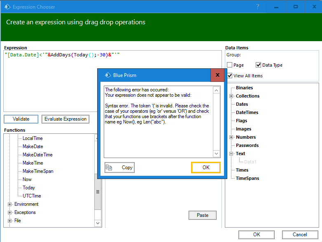This screenshot has width=322, height=242.
Task: Click the Blue Prism logo in dialog title
Action: point(108,75)
